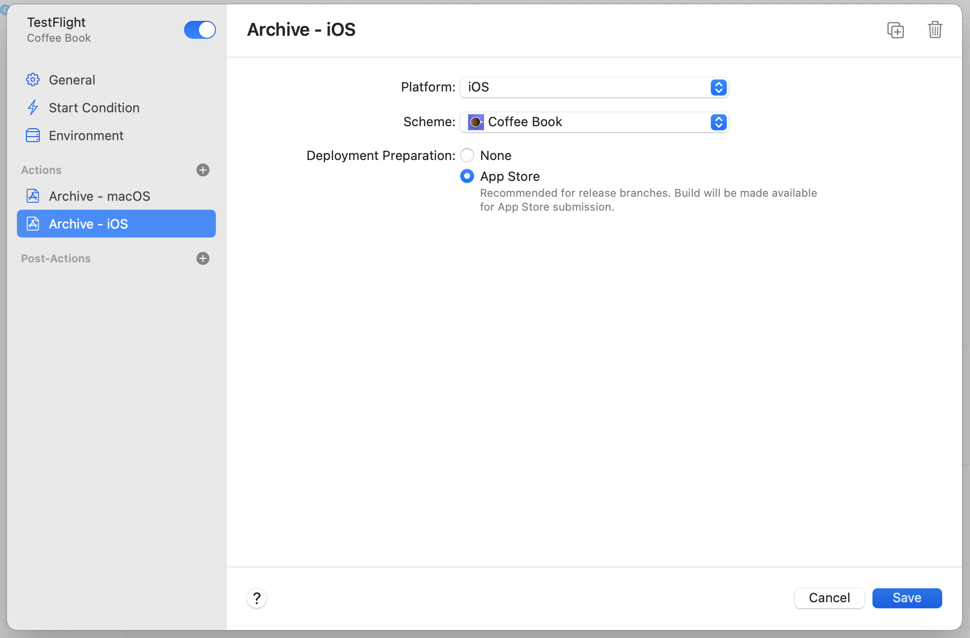
Task: Click the help question mark button
Action: 257,598
